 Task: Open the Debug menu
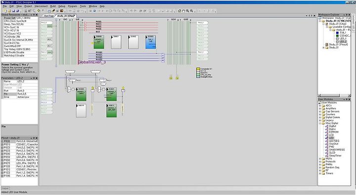pos(62,6)
